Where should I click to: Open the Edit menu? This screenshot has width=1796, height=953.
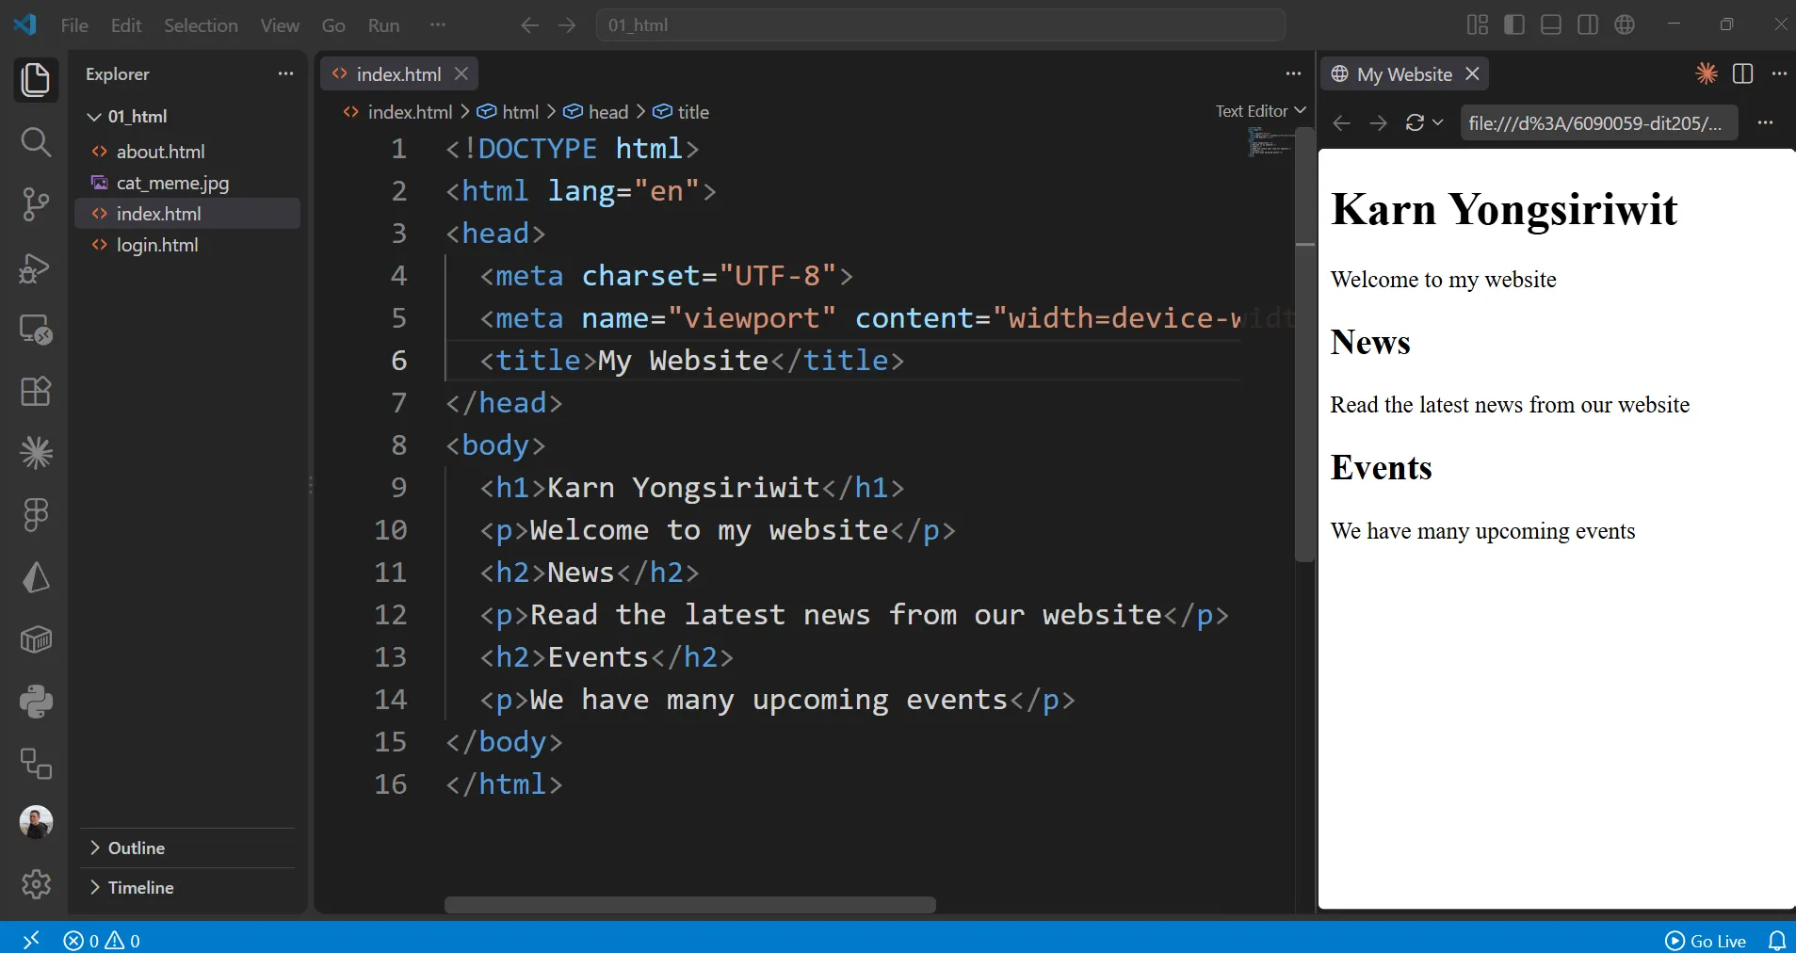(126, 25)
